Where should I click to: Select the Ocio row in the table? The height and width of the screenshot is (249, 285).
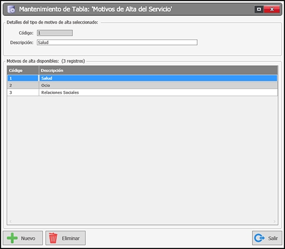(142, 85)
